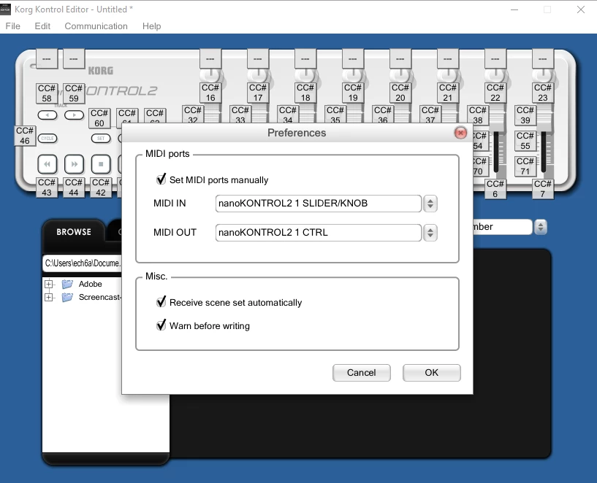Select slider assignment CC# 7
597x483 pixels.
tap(543, 189)
